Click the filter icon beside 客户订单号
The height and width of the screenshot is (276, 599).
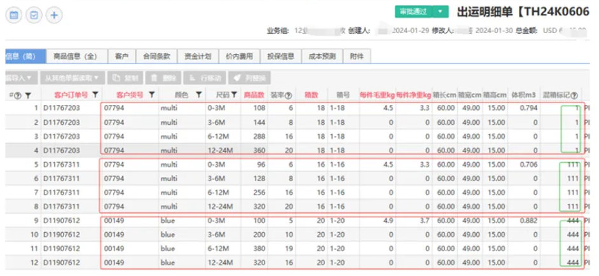[95, 95]
